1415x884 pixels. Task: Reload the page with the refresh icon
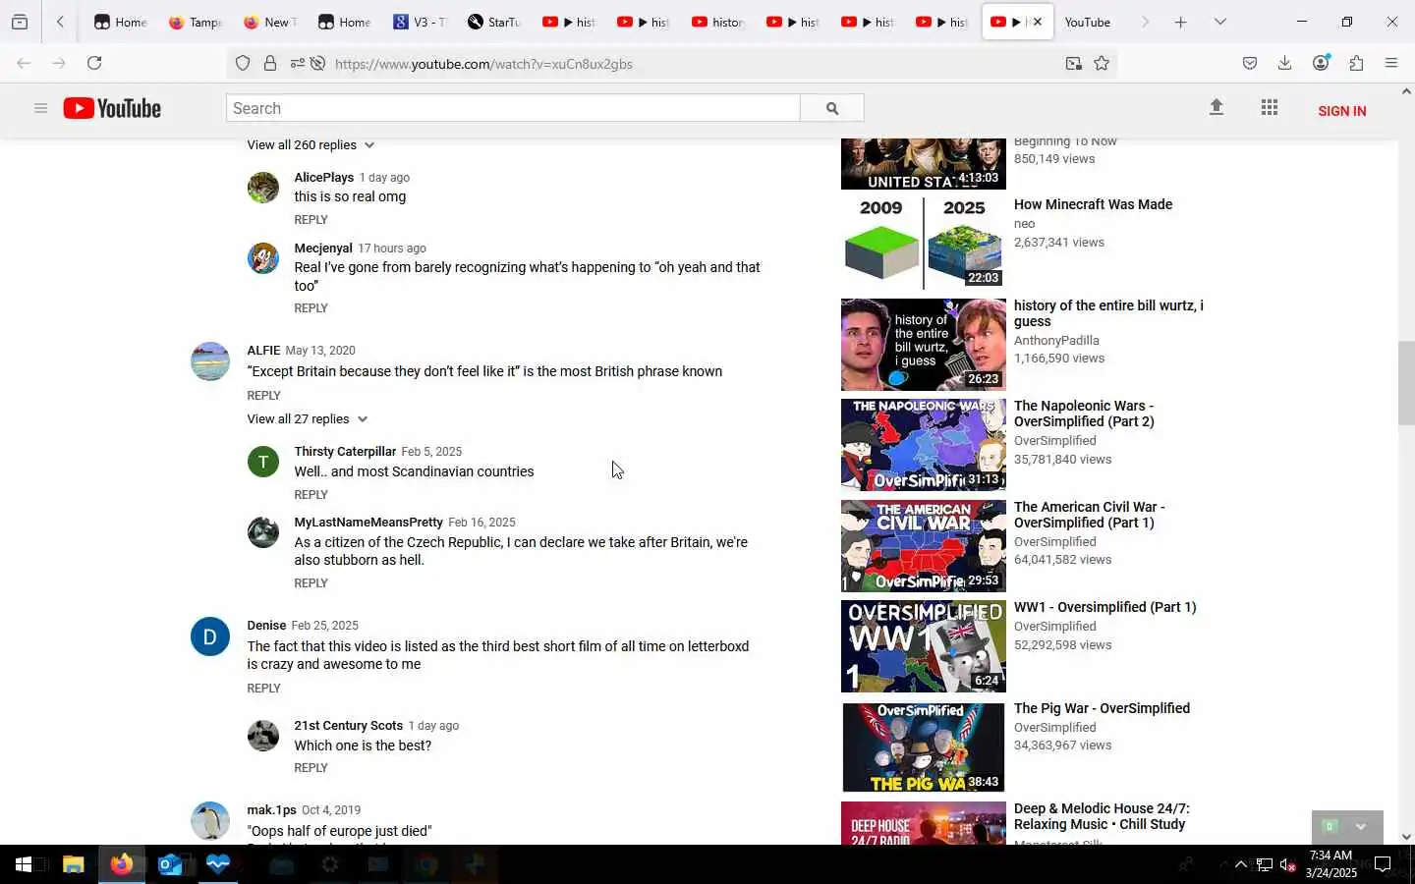click(x=94, y=64)
